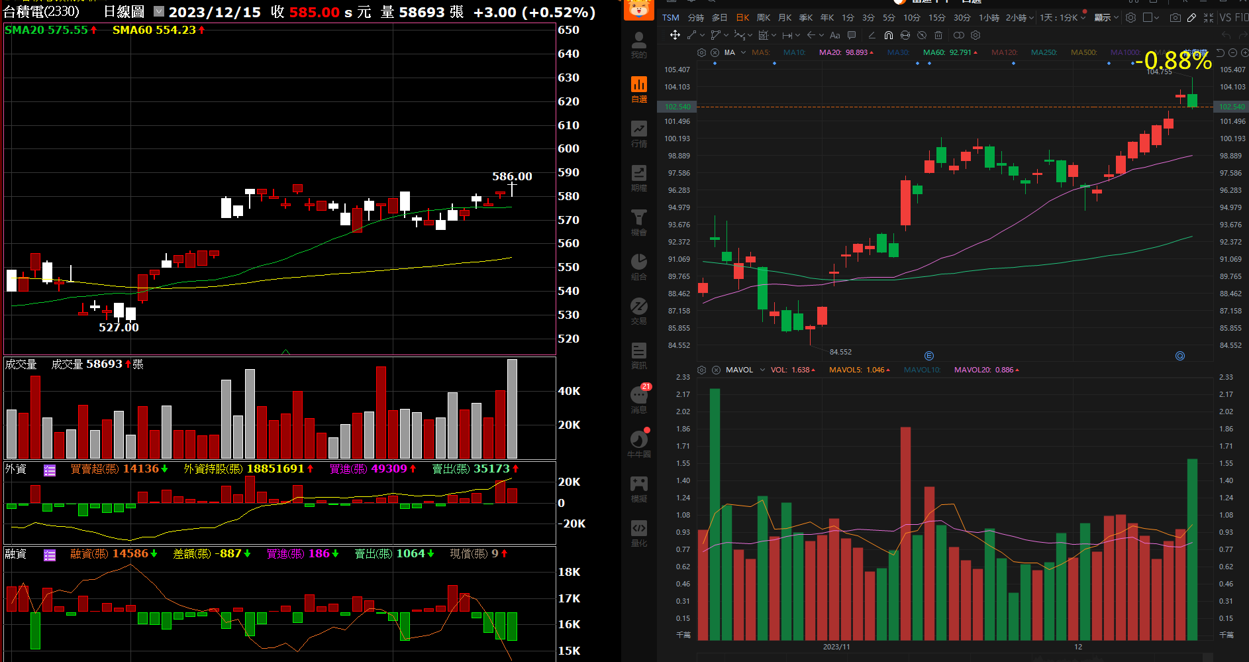Viewport: 1249px width, 662px height.
Task: Toggle the MA250 line visibility
Action: [1044, 52]
